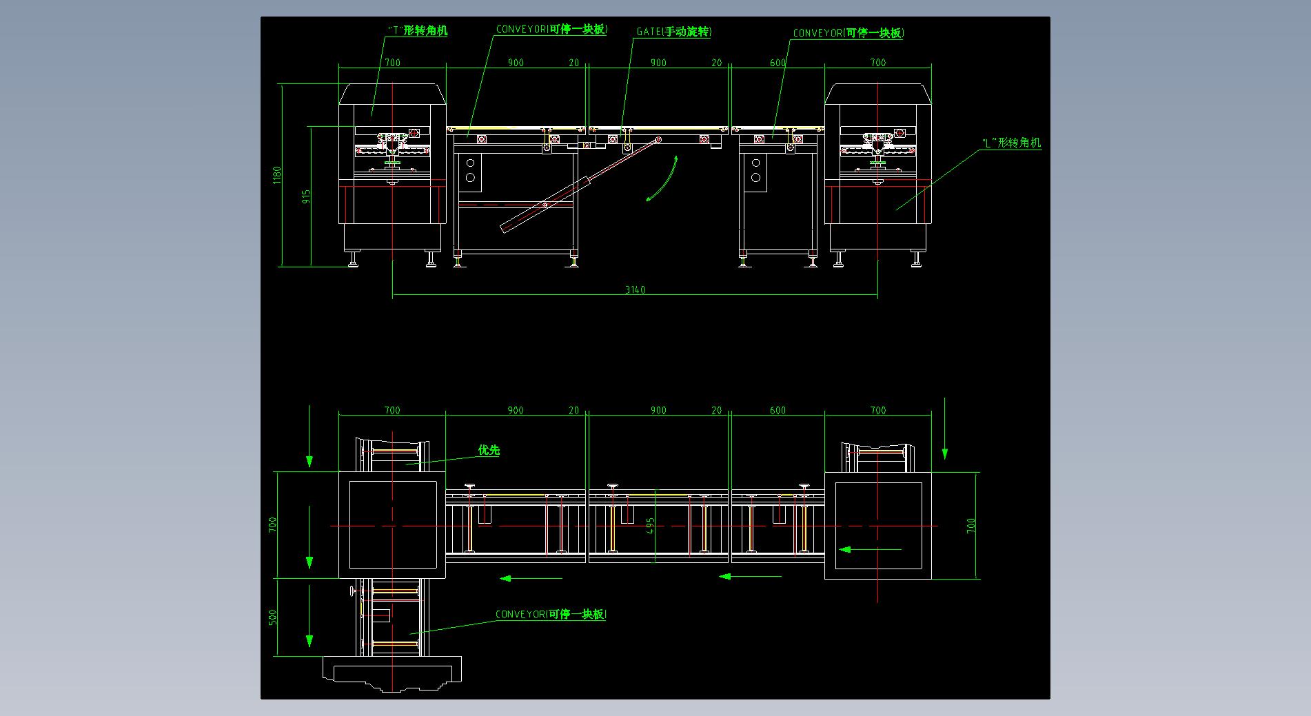Click the right conveyor's two-button control box
The width and height of the screenshot is (1311, 716).
pyautogui.click(x=756, y=170)
